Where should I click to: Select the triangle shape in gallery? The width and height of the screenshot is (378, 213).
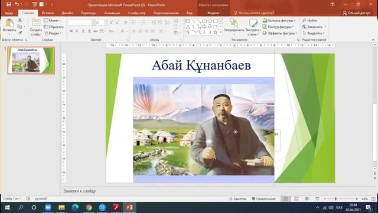click(188, 27)
